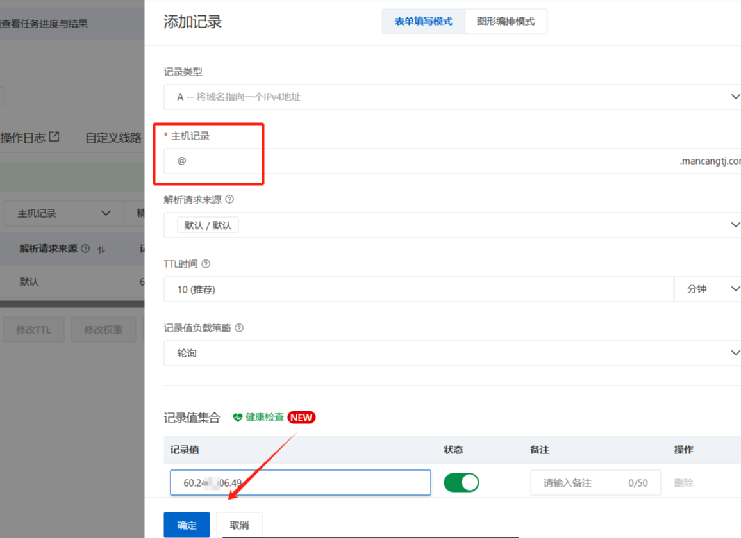The width and height of the screenshot is (741, 538).
Task: Click help icon next to 解析请求来源
Action: click(229, 199)
